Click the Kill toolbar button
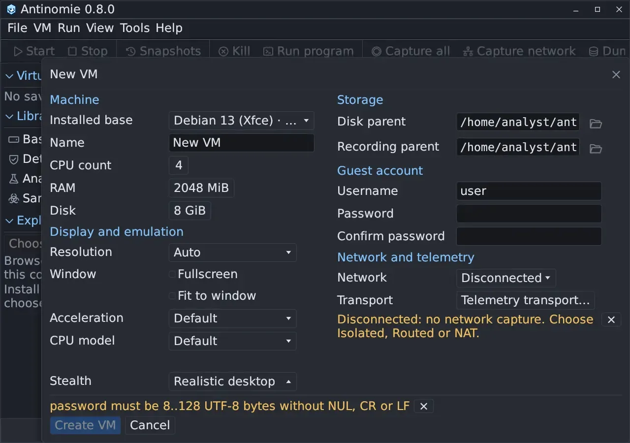Viewport: 630px width, 443px height. pos(234,51)
